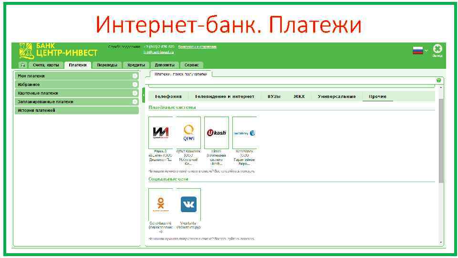Switch to Кредиты tab

coord(136,65)
